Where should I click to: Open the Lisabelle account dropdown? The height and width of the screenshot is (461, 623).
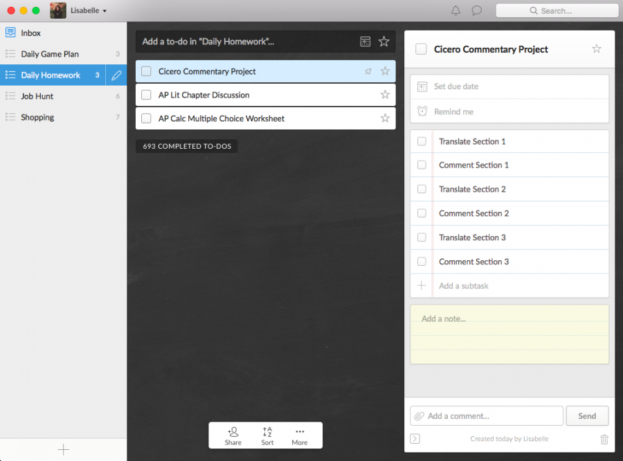pos(89,11)
